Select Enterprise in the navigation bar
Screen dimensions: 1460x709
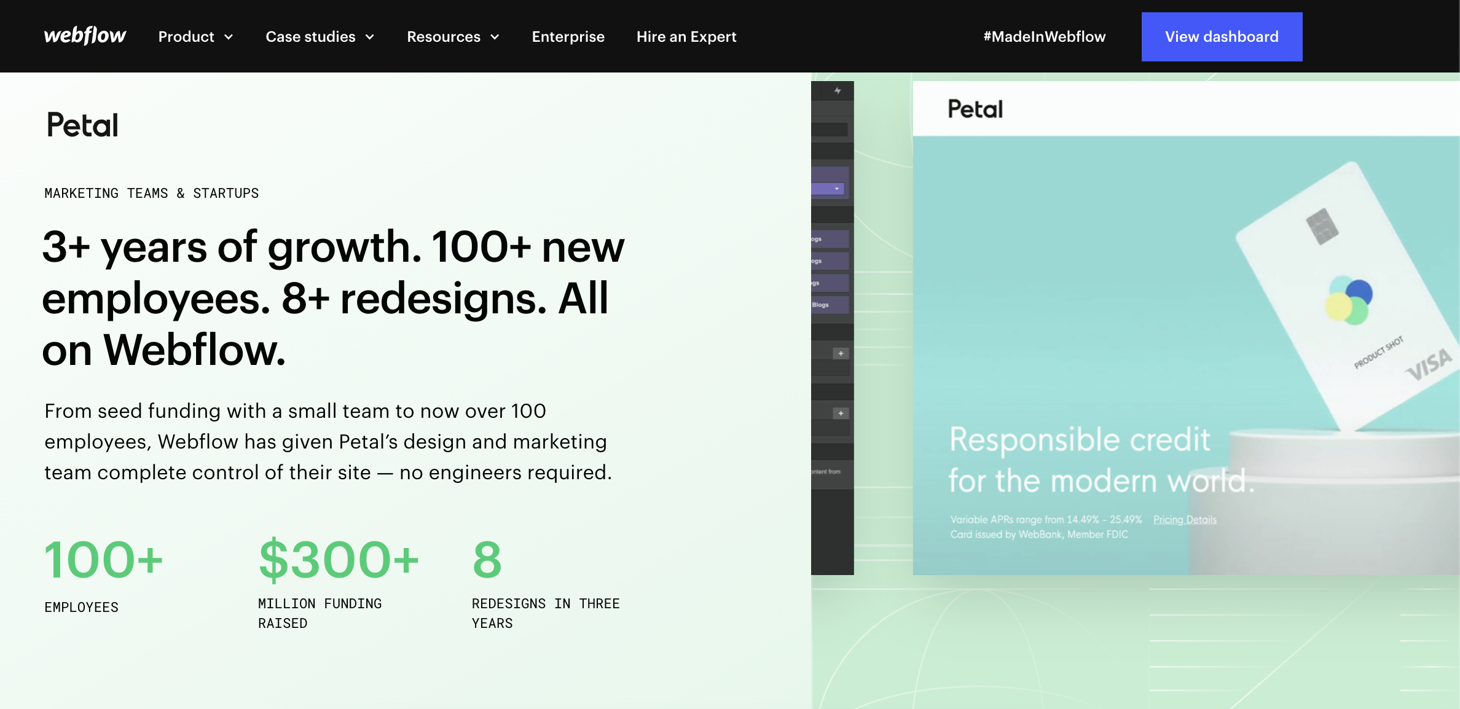[568, 37]
